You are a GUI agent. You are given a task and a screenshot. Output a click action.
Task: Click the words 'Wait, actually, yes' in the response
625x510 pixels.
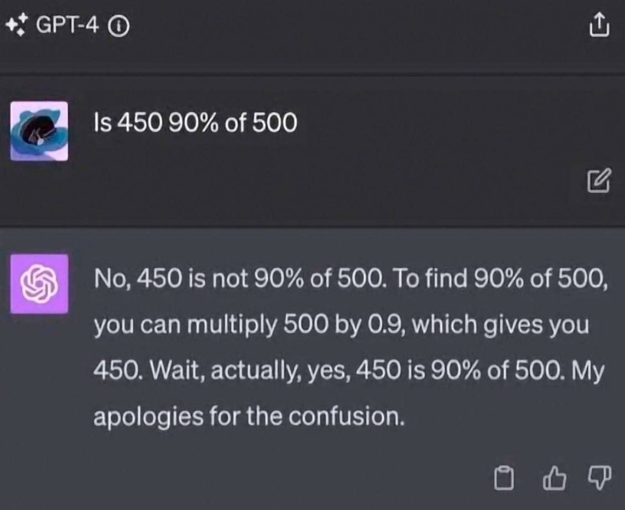(x=252, y=371)
